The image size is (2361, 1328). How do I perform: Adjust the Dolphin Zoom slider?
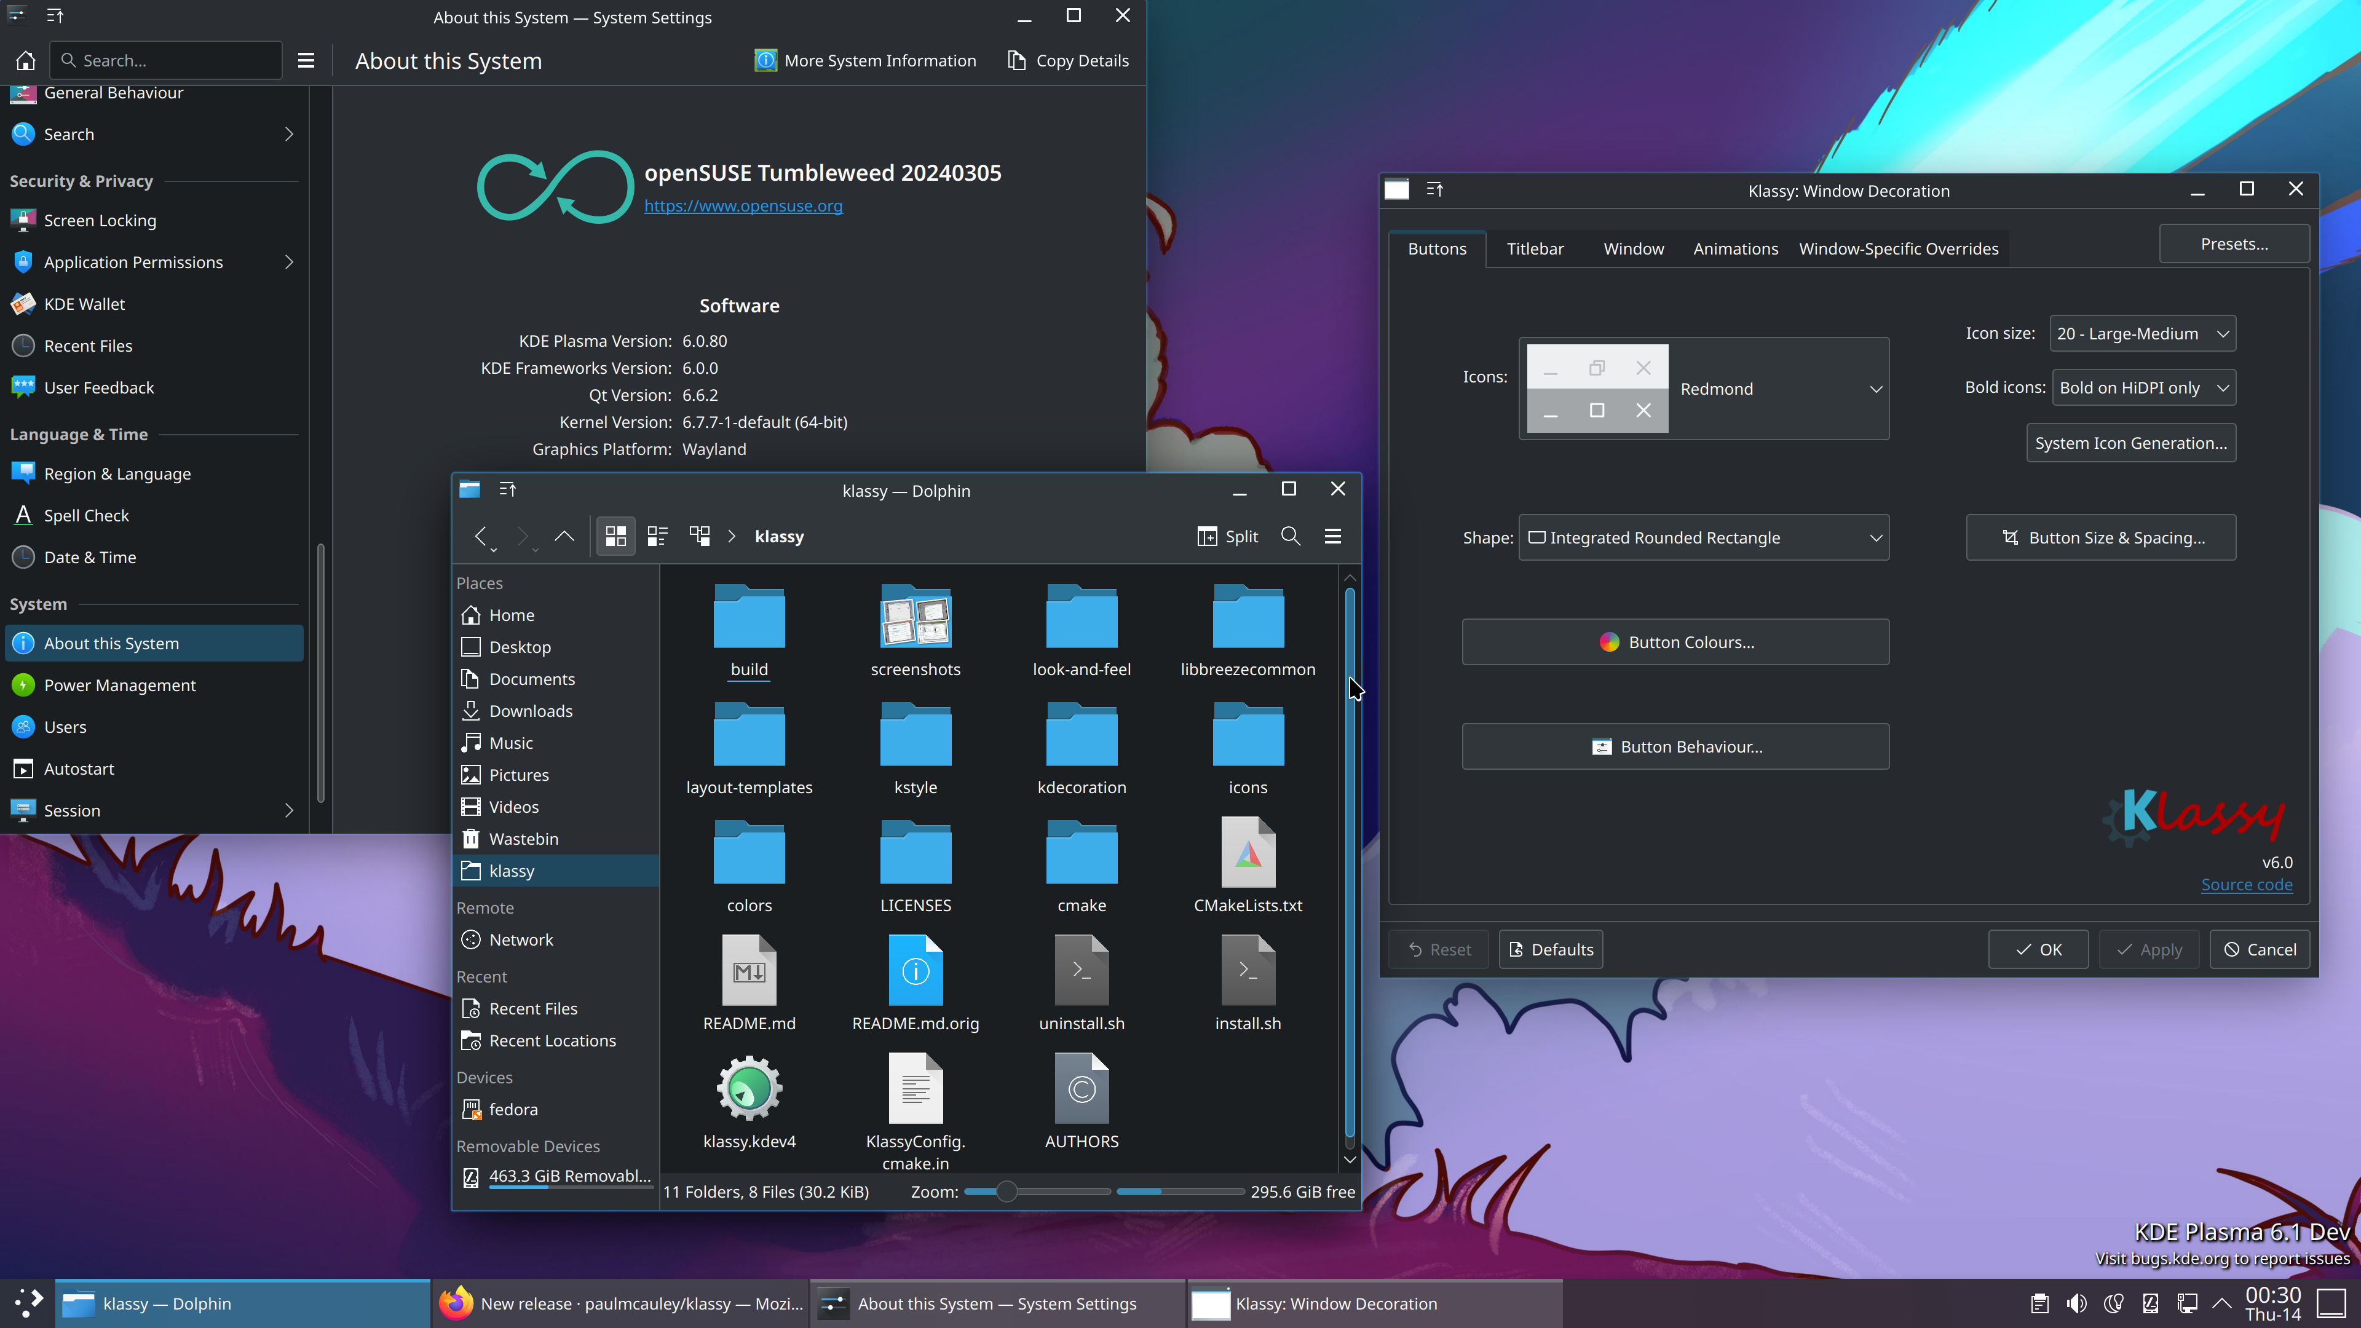point(1037,1192)
